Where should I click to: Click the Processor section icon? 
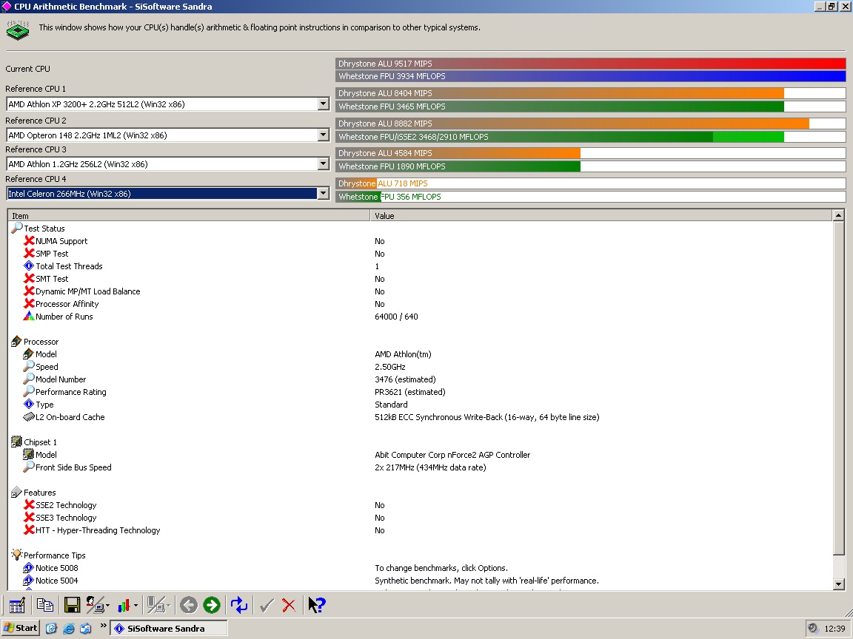pyautogui.click(x=16, y=341)
